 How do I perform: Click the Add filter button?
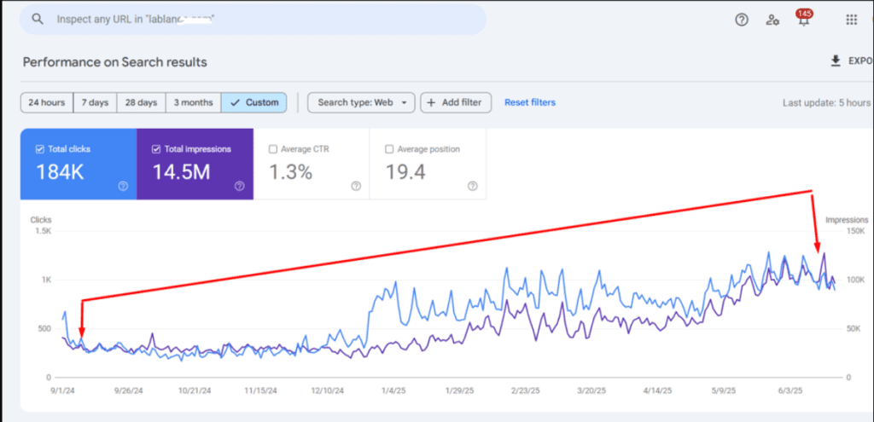[456, 102]
